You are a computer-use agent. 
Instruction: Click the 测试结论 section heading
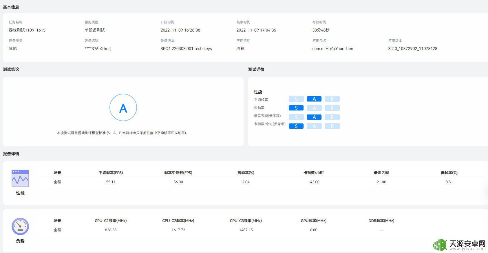(11, 69)
